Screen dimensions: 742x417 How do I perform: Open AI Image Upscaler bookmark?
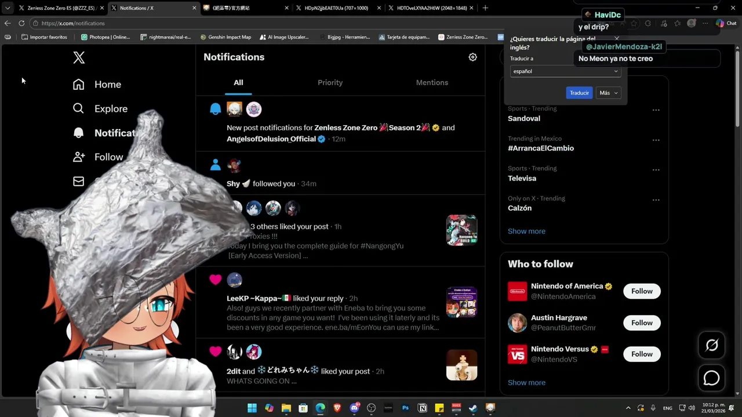pos(284,37)
